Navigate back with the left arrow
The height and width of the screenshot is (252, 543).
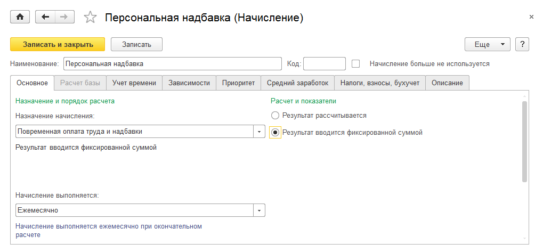pos(45,17)
